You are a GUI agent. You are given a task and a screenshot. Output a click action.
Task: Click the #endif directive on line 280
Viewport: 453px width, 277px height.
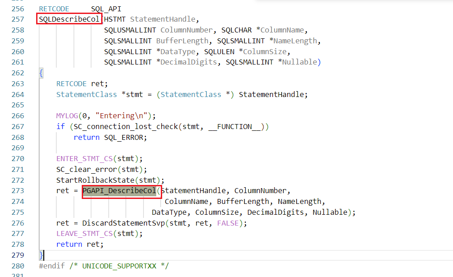coord(52,266)
